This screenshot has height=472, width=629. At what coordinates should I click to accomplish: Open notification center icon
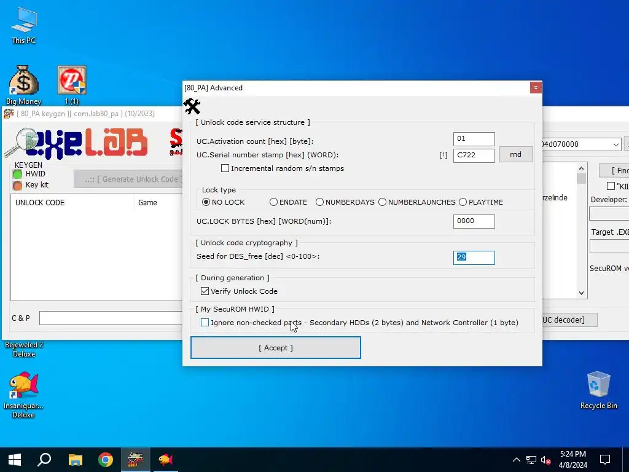click(x=605, y=460)
